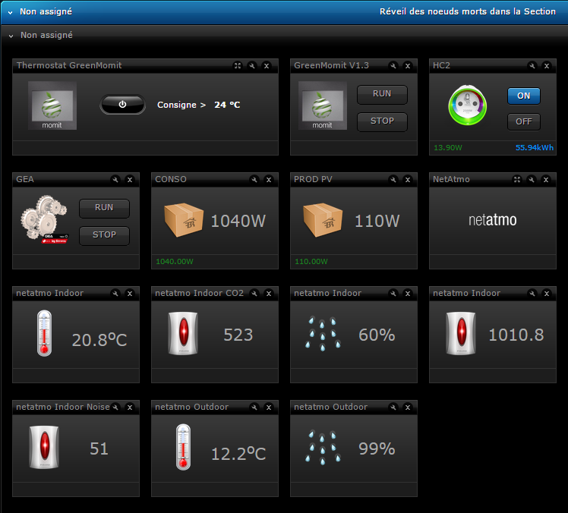Close the GreenMomit V1.3 widget
Screen dimensions: 568x513
tap(408, 66)
